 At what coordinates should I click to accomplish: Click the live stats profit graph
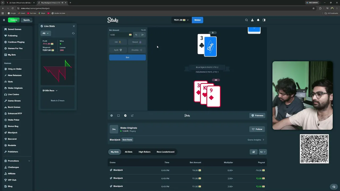click(57, 71)
